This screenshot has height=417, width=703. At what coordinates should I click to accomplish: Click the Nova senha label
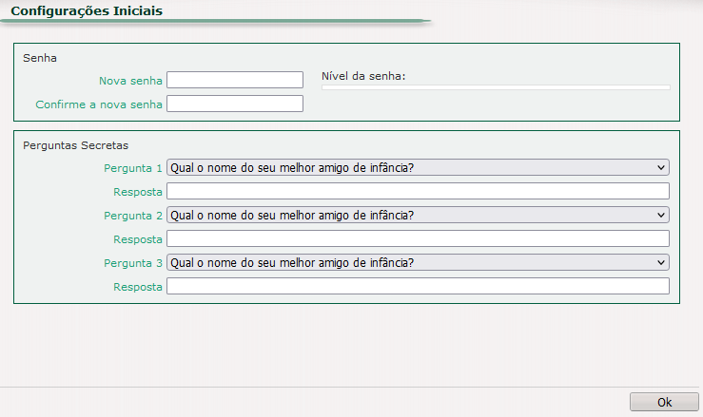tap(130, 81)
